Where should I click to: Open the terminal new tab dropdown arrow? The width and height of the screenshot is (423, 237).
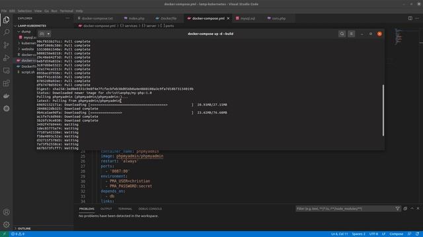(48, 34)
